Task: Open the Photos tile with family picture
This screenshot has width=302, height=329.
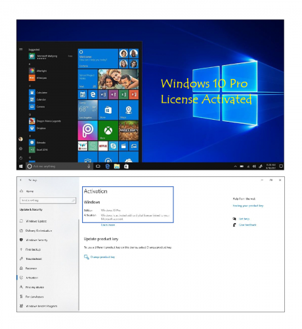Action: tap(118, 79)
